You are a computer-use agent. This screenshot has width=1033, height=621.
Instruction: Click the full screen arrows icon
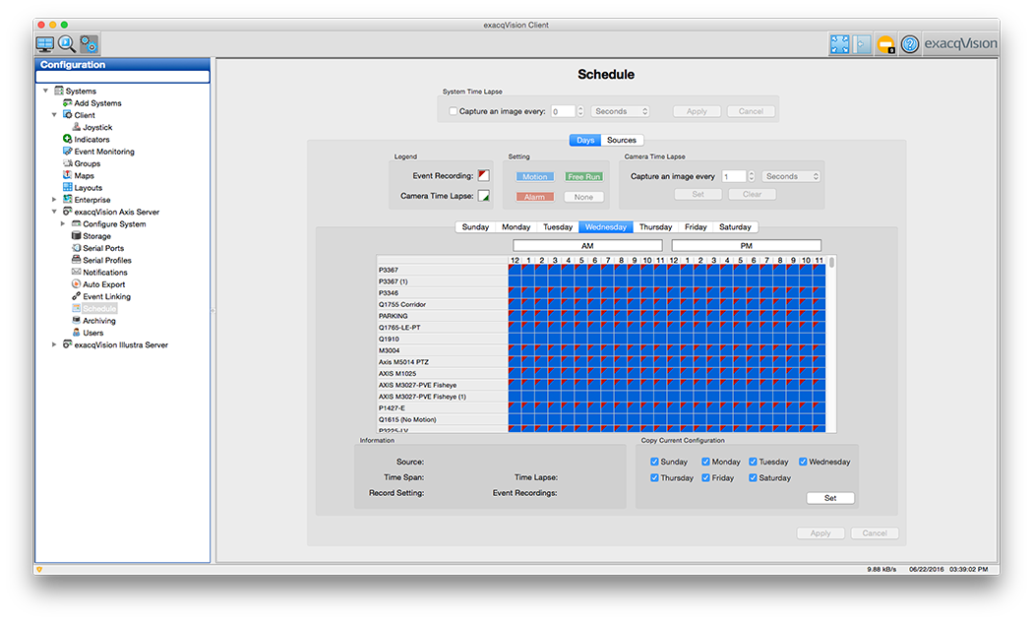coord(839,44)
